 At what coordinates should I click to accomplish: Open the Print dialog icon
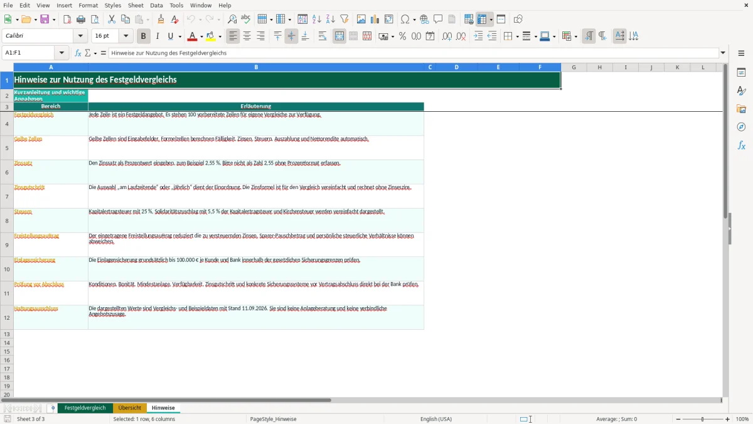80,19
